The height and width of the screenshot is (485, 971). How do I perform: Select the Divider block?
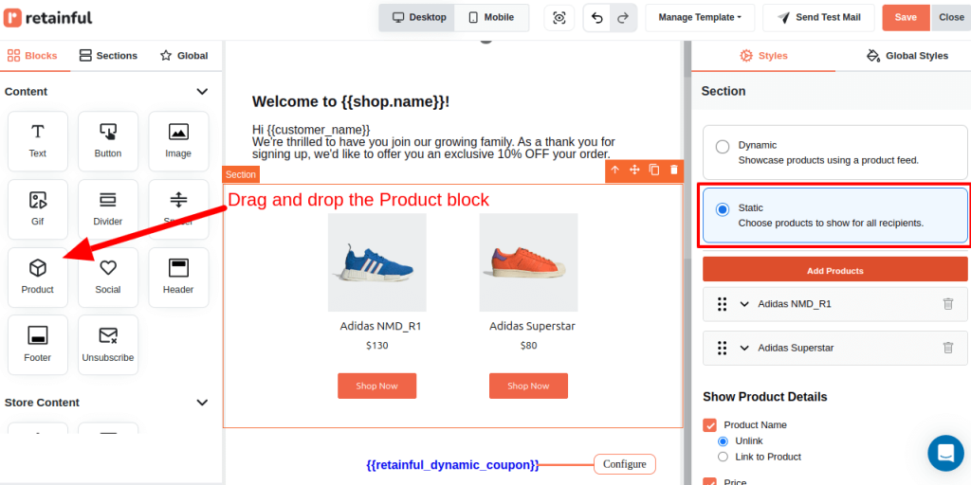108,209
